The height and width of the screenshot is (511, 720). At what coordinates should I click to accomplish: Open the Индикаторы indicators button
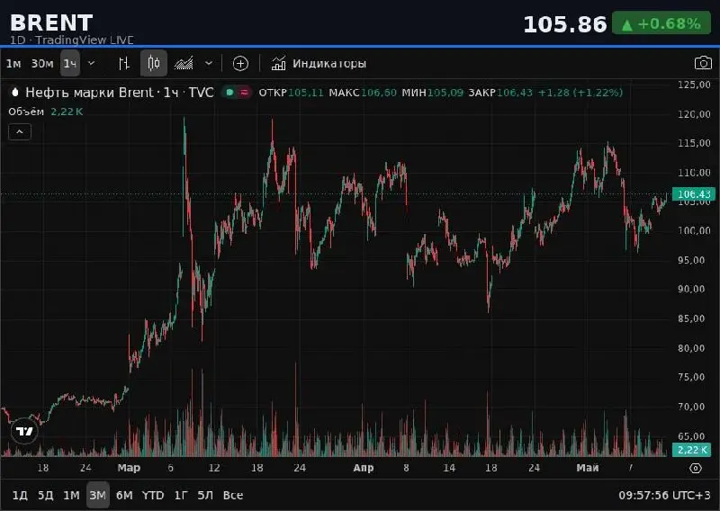(319, 63)
